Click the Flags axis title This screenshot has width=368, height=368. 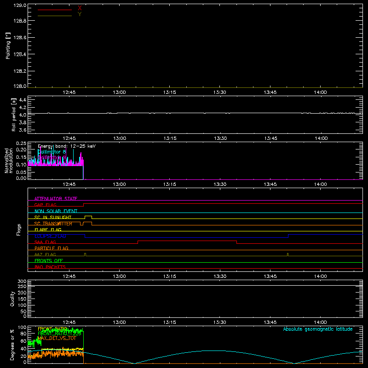(18, 230)
